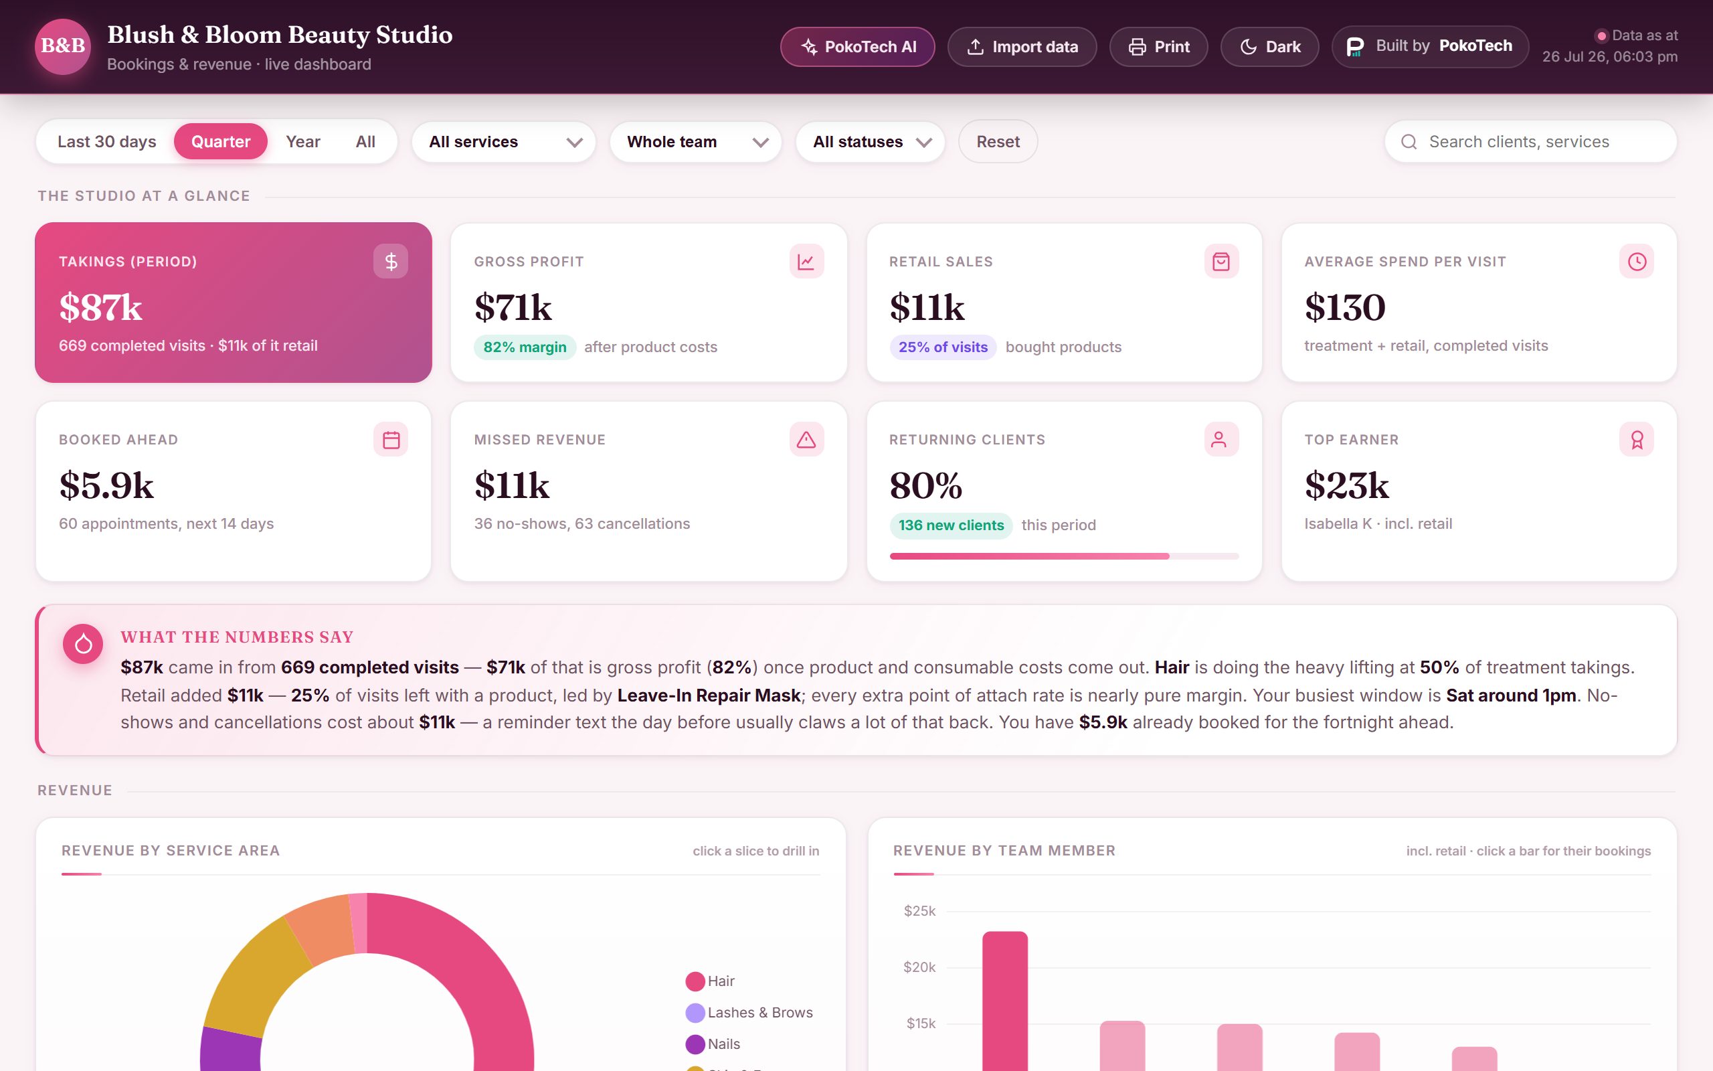Click the pink live data status dot

pos(1601,35)
